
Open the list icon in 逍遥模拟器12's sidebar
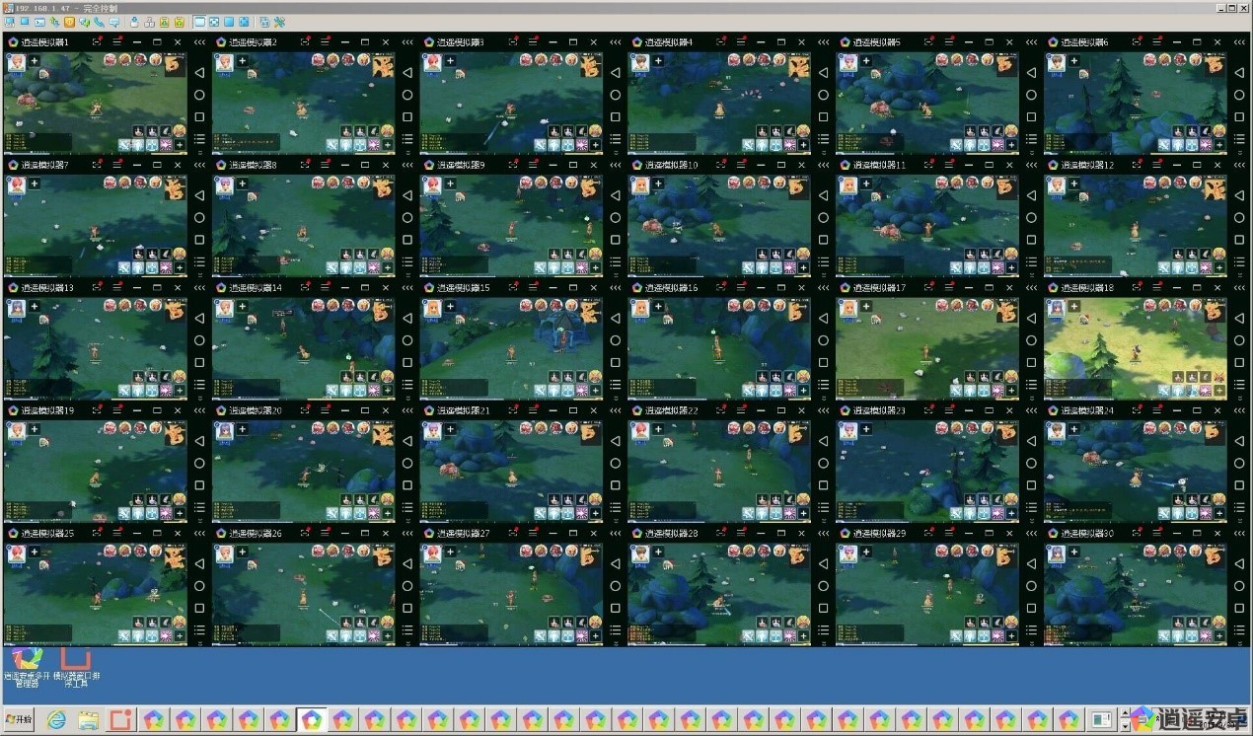[1240, 261]
